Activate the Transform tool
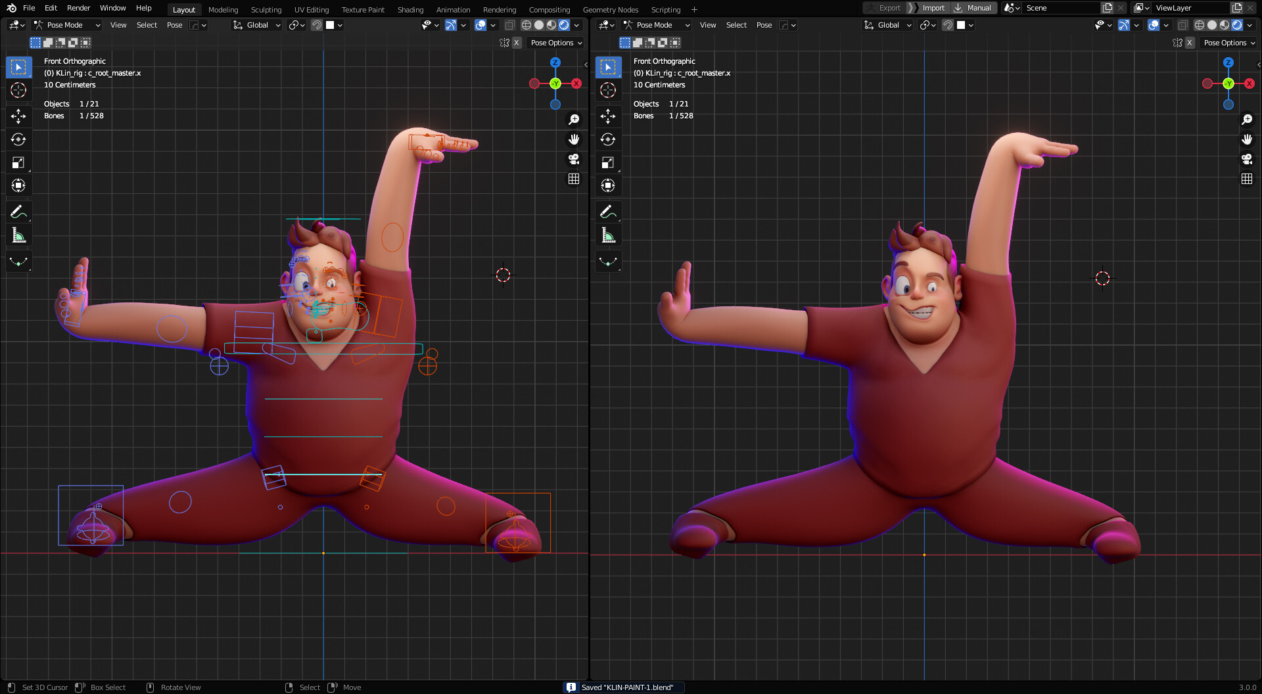The image size is (1262, 694). coord(18,185)
